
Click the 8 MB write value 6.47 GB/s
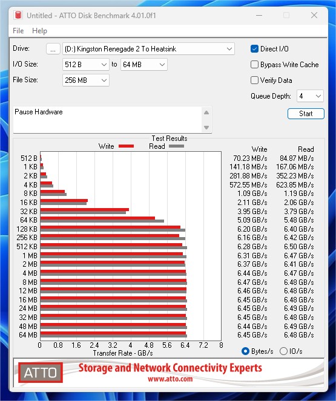point(252,282)
